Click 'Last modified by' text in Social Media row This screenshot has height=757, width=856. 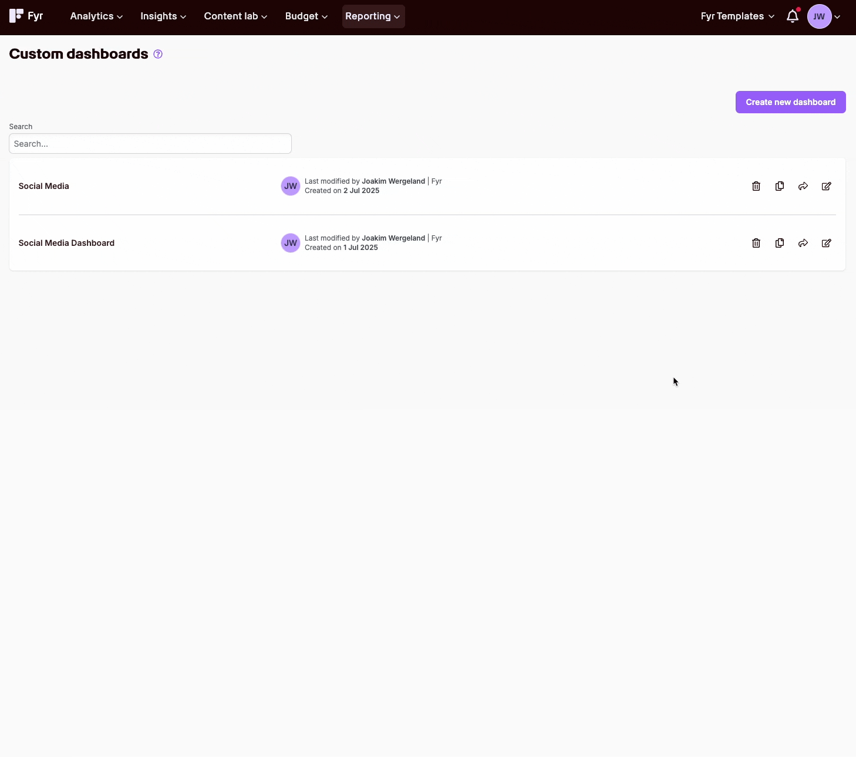[332, 181]
